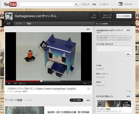Click the 投稿 post comment button

click(x=128, y=54)
